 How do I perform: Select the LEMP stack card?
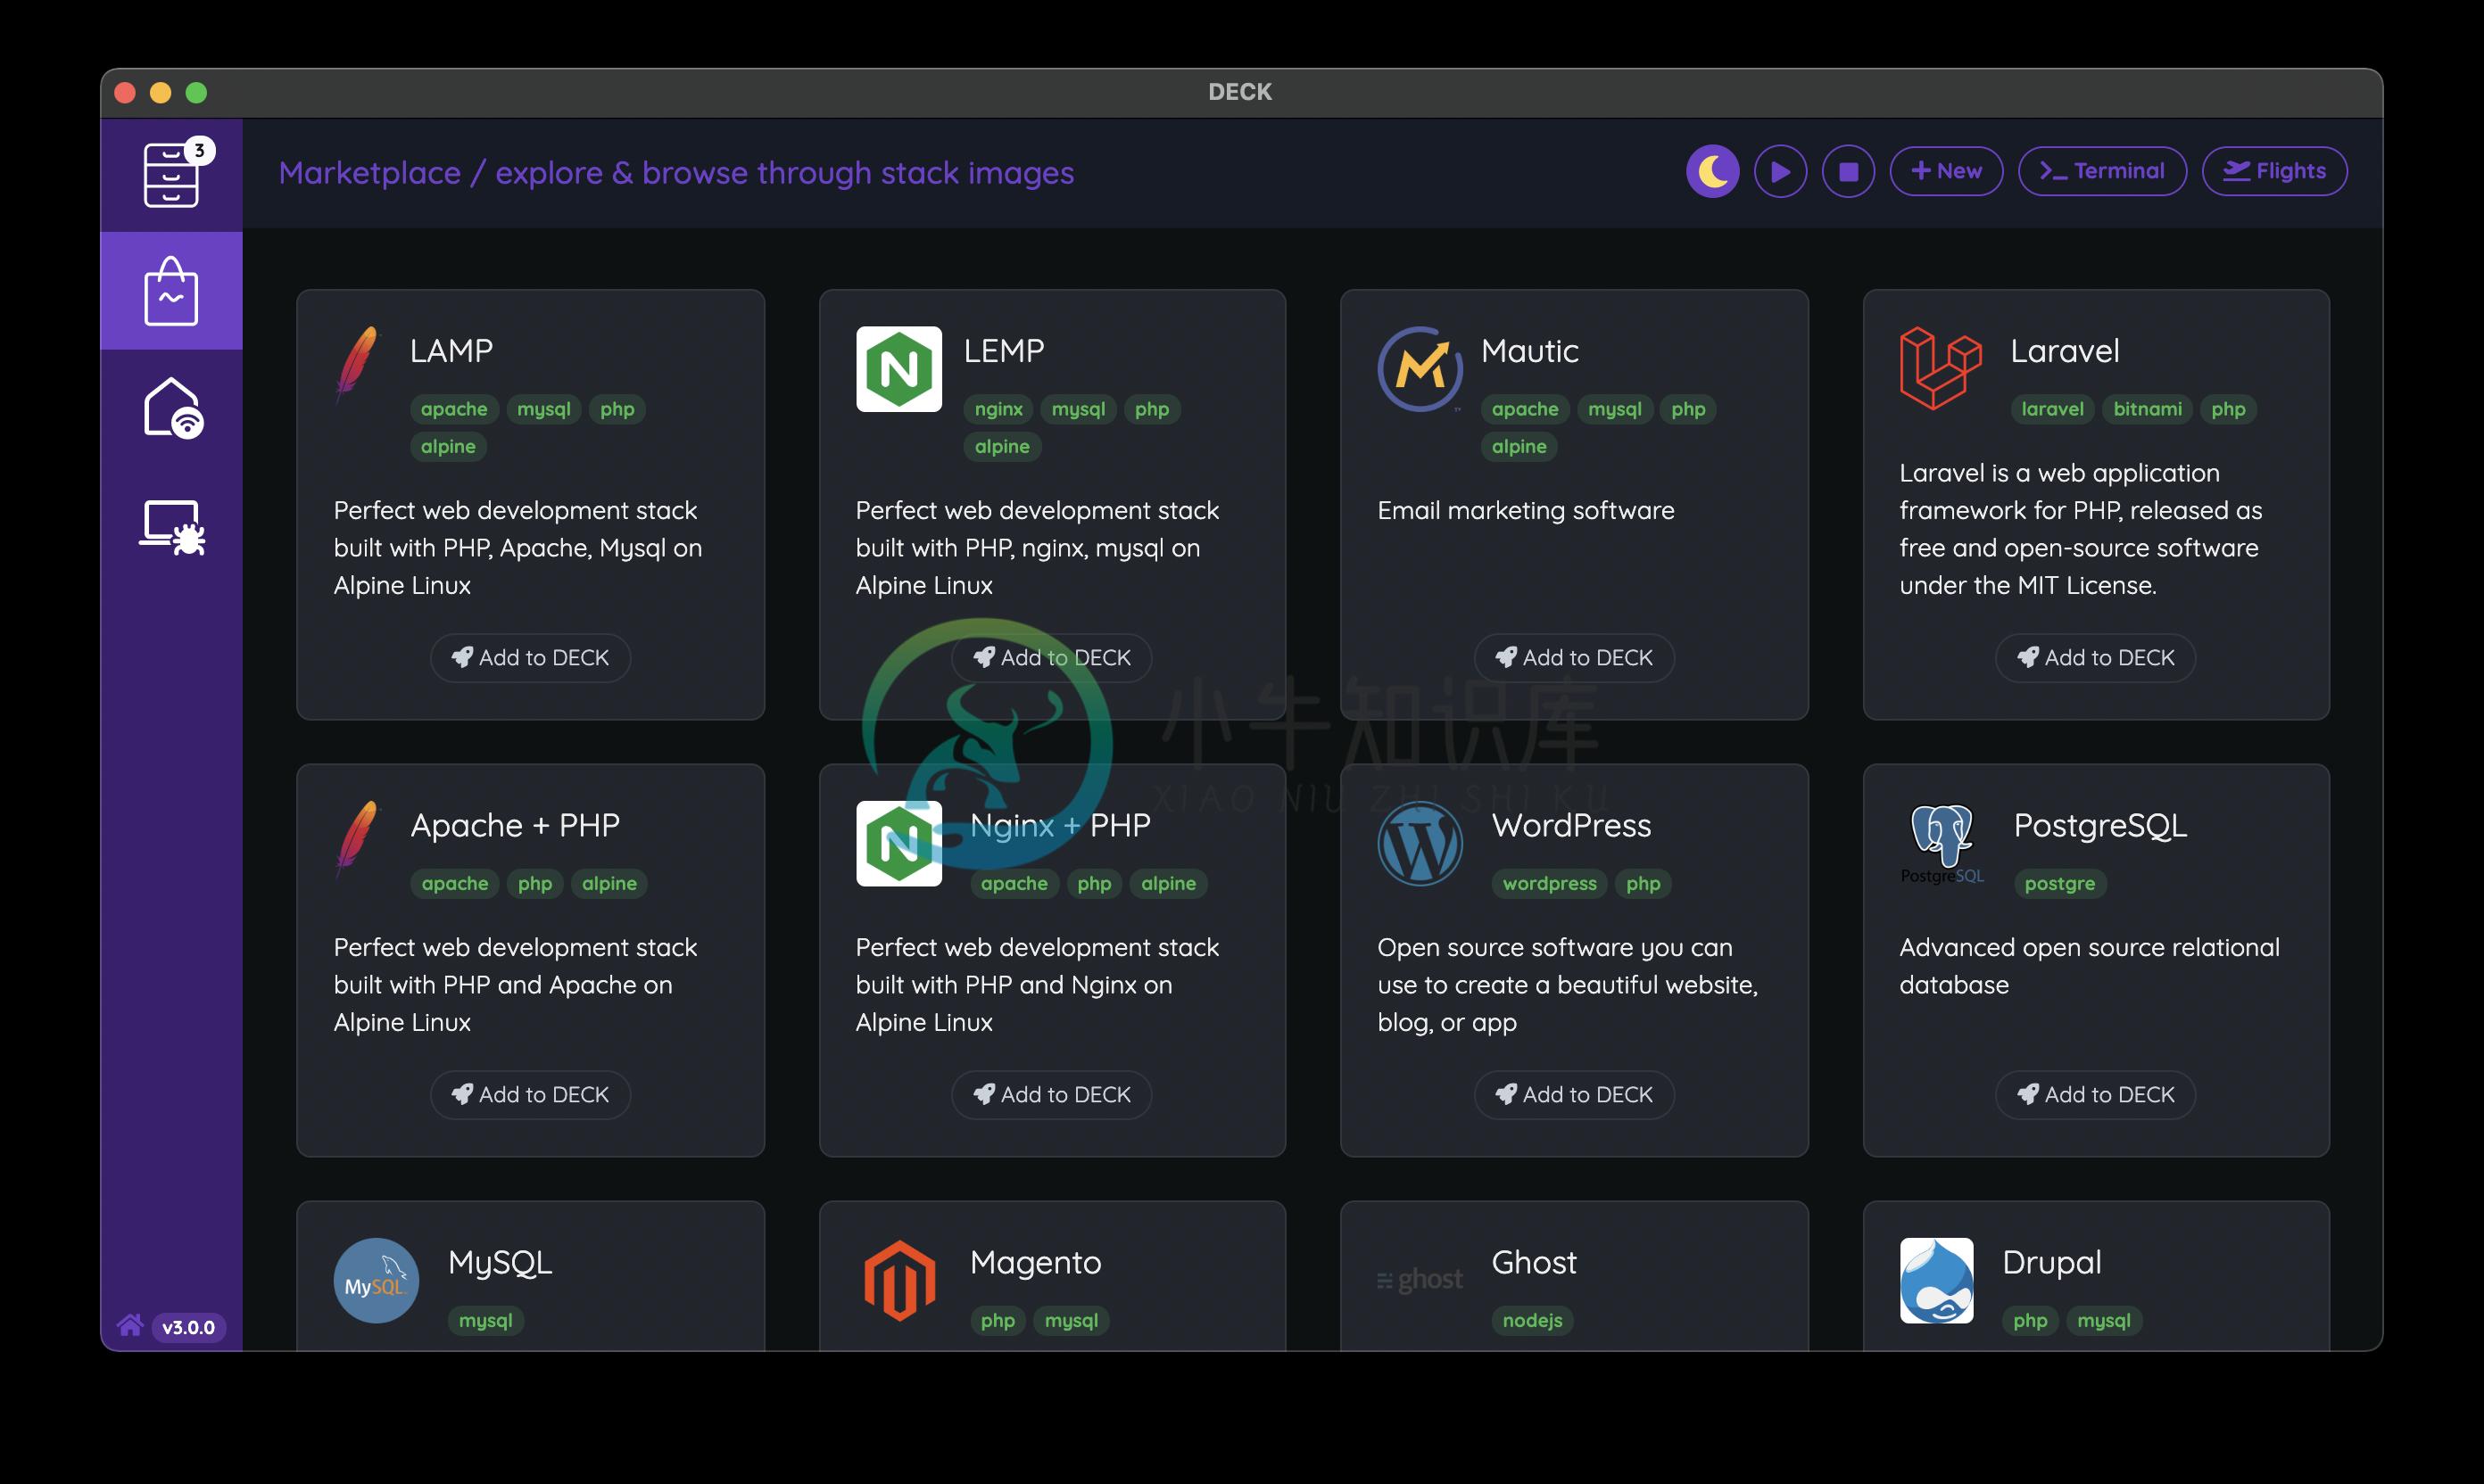pos(1053,499)
